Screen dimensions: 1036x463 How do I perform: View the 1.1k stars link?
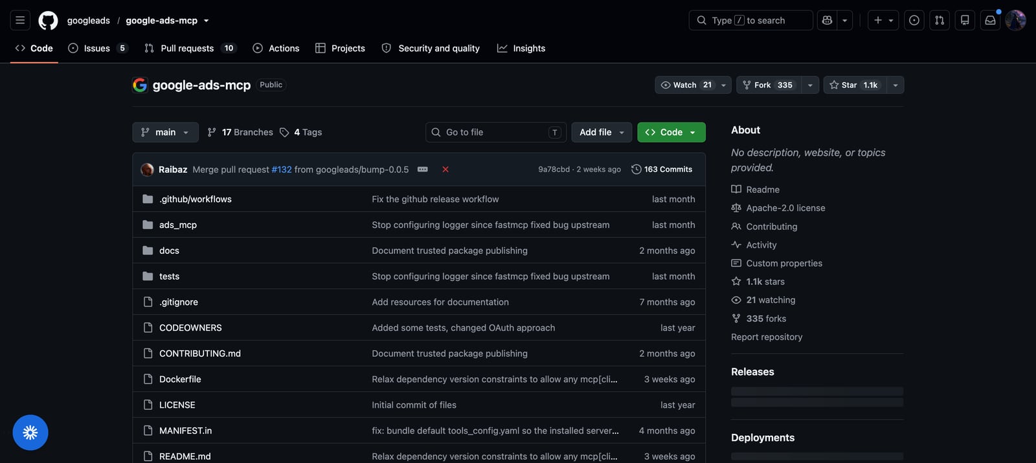click(758, 282)
